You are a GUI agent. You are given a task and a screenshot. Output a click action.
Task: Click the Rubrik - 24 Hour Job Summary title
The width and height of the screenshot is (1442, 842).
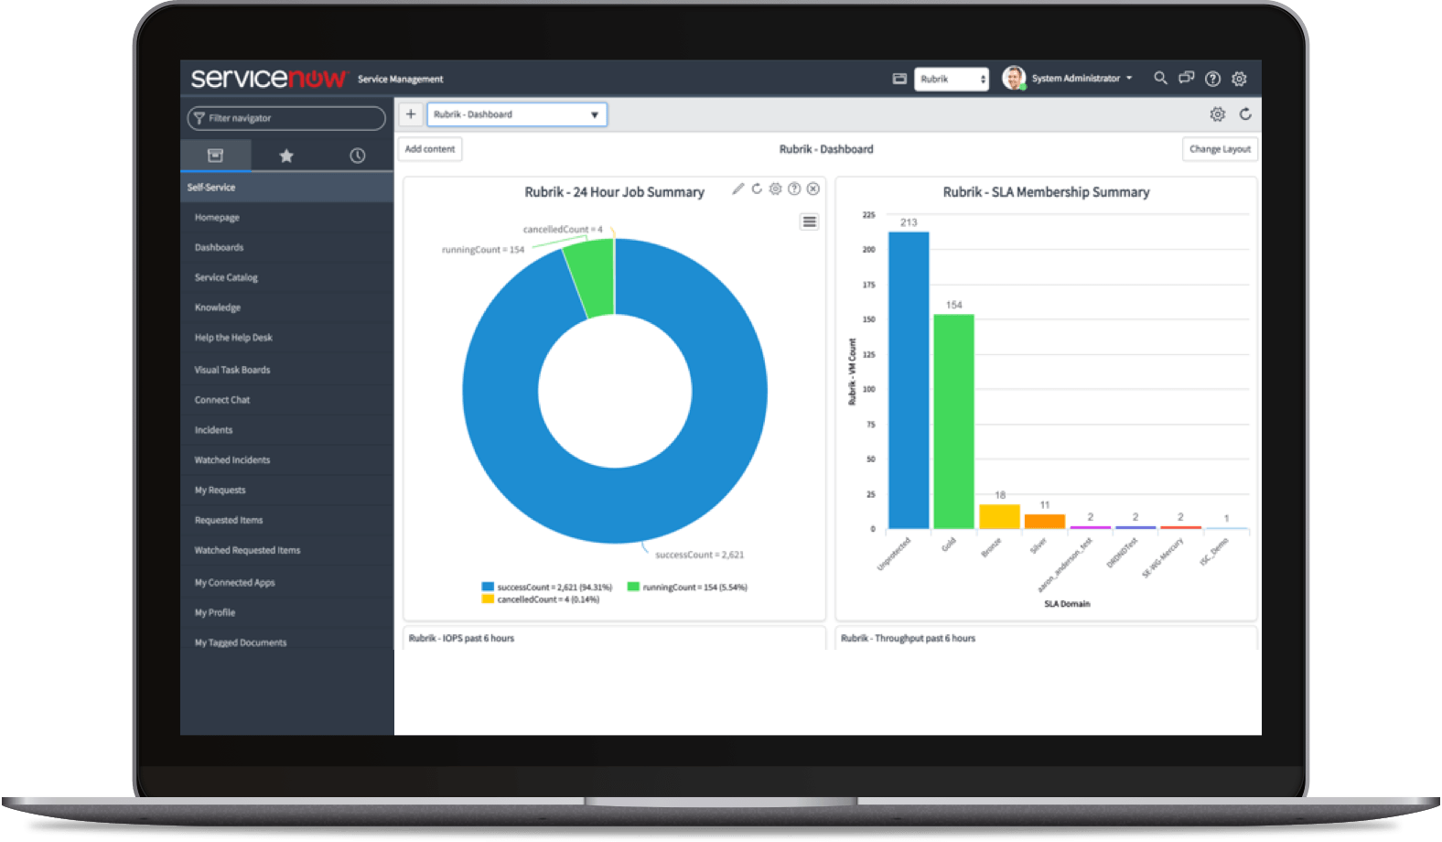[614, 192]
